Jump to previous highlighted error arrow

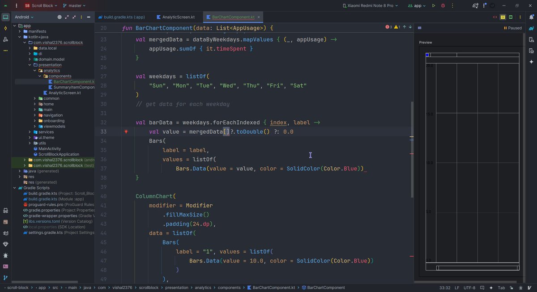tap(405, 27)
